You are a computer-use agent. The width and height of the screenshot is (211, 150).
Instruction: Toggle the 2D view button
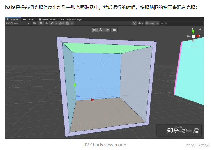tap(34, 23)
